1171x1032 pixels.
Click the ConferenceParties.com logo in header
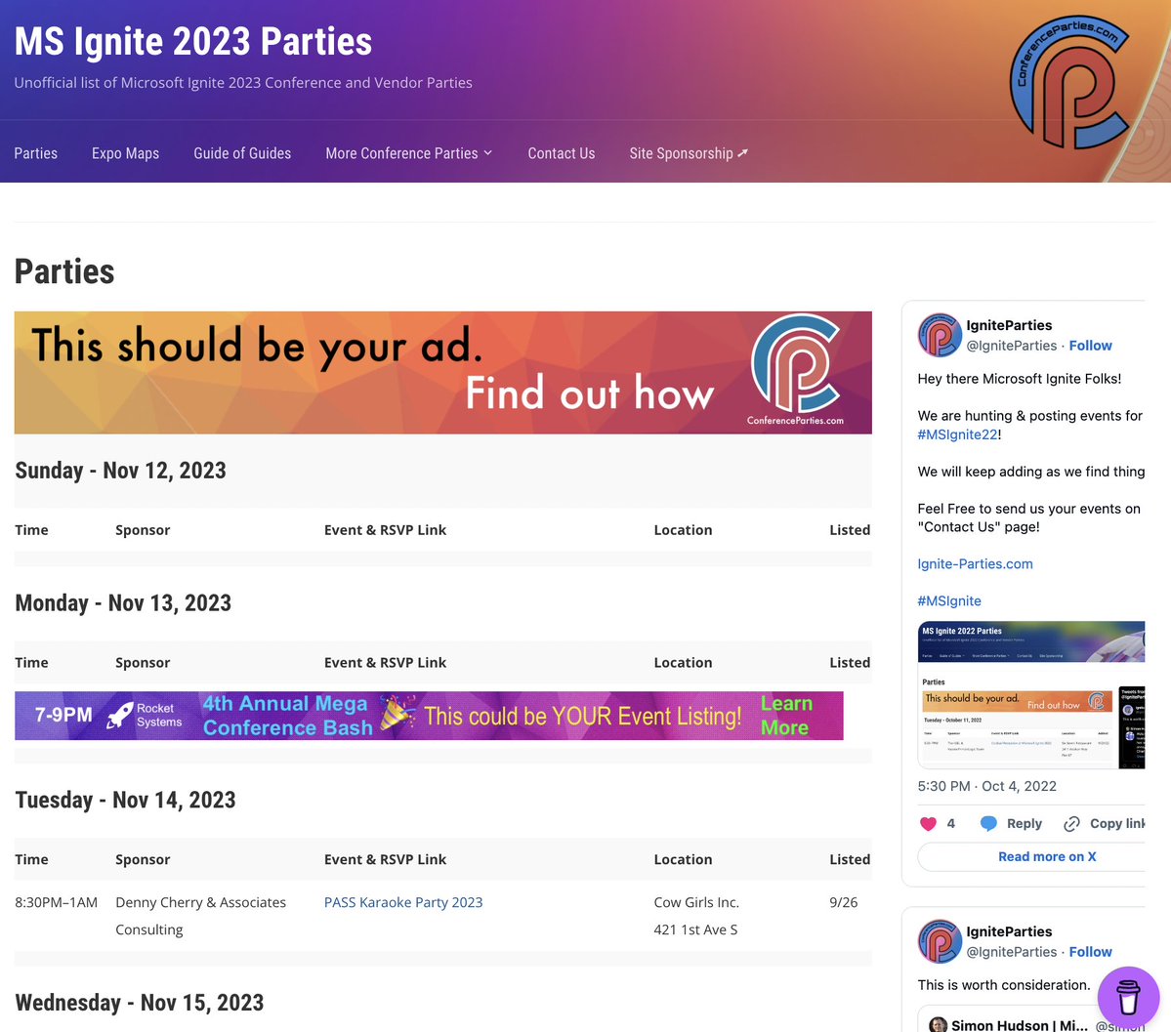pos(1069,84)
